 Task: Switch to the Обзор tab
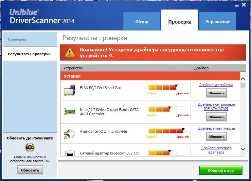point(142,21)
